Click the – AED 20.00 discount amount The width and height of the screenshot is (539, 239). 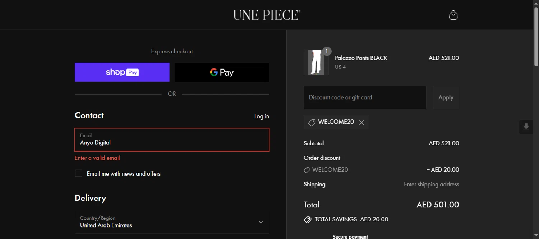(443, 169)
